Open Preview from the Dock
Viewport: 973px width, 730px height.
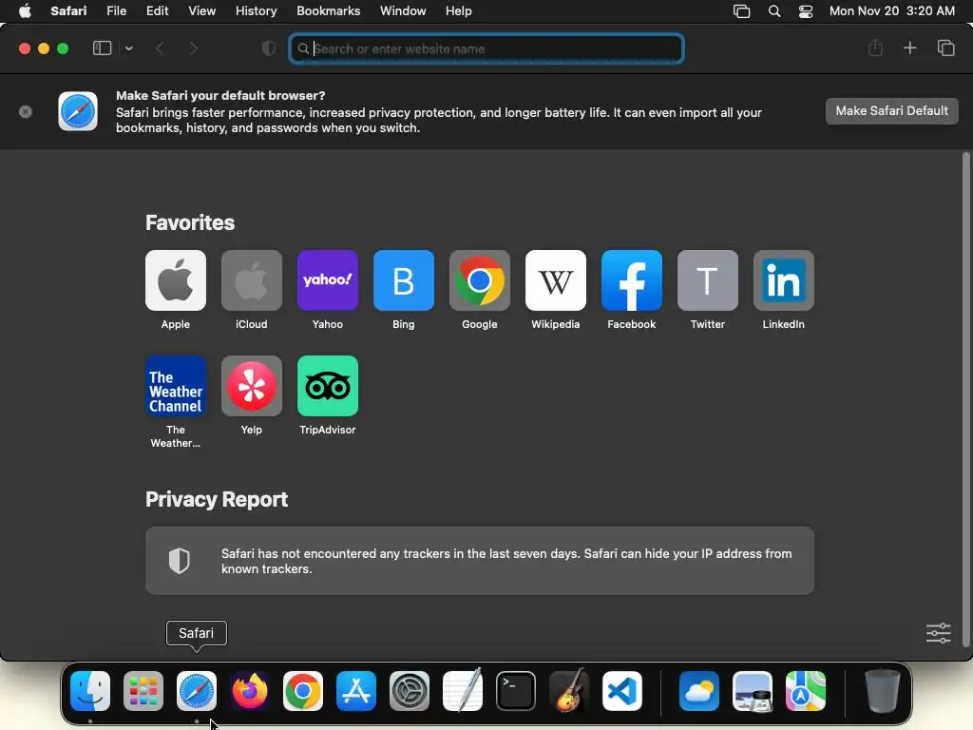(x=753, y=690)
